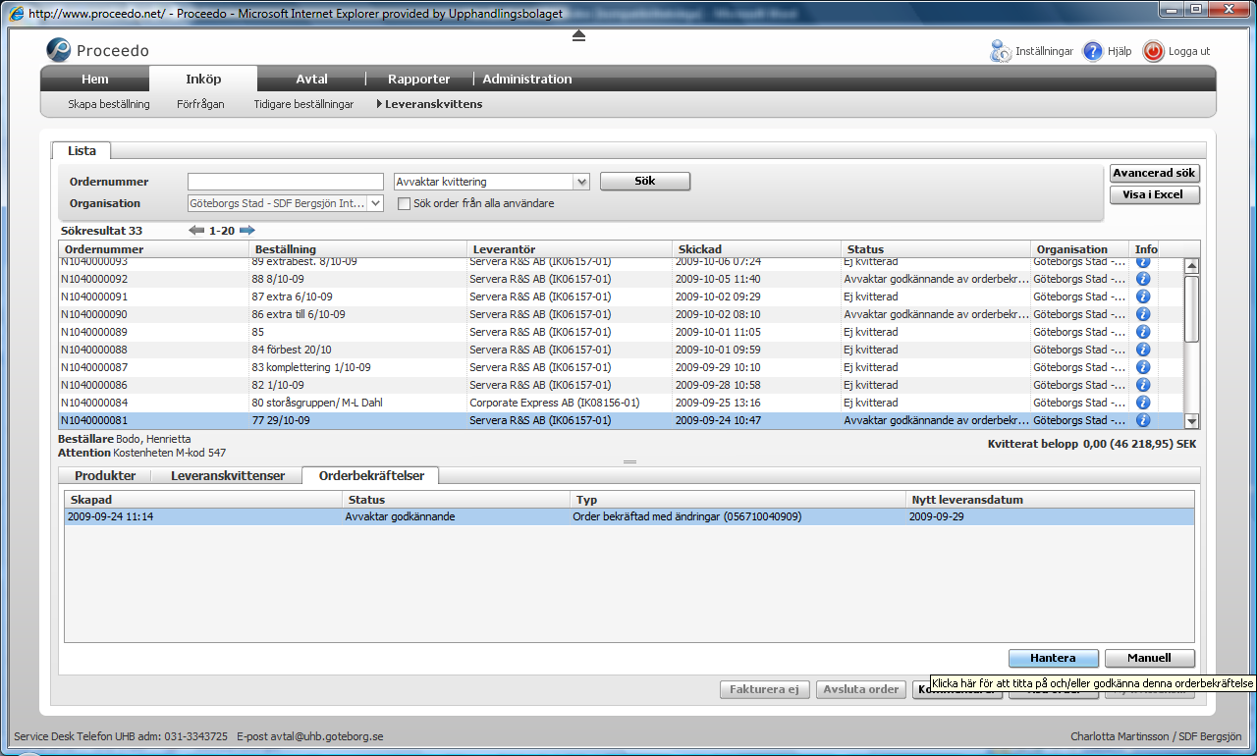The height and width of the screenshot is (756, 1257).
Task: Click the Typ column header
Action: point(738,500)
